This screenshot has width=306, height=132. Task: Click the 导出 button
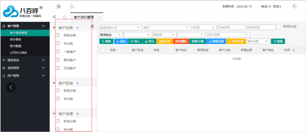[x=149, y=41]
